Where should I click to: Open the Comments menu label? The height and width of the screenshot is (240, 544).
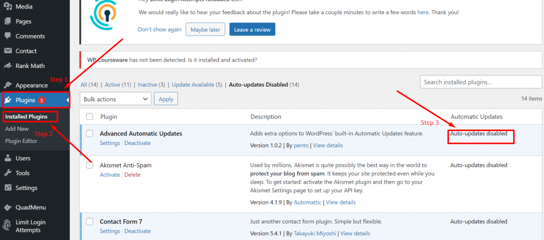(x=30, y=36)
